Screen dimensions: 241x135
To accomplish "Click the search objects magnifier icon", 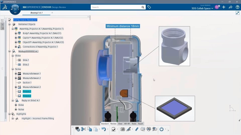I will coord(155,129).
